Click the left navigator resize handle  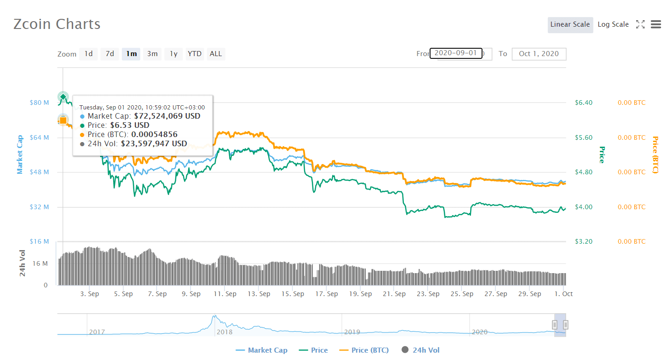click(x=554, y=325)
